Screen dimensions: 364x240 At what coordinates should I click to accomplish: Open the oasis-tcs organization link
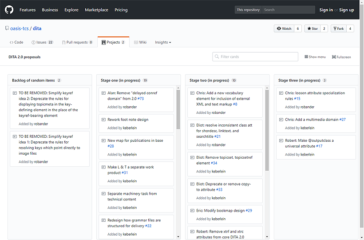click(19, 28)
